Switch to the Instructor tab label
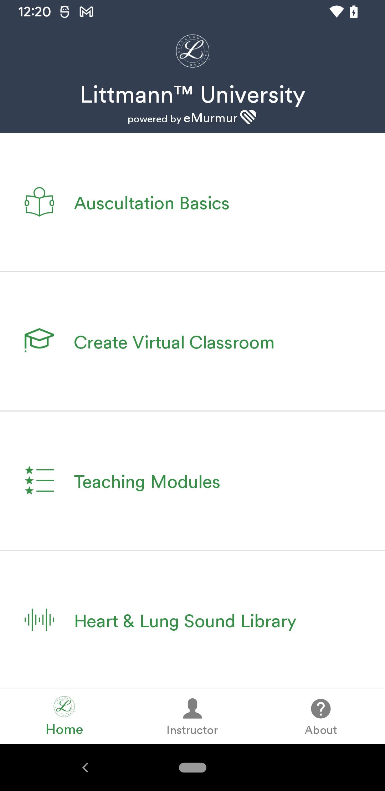The width and height of the screenshot is (385, 791). point(192,730)
